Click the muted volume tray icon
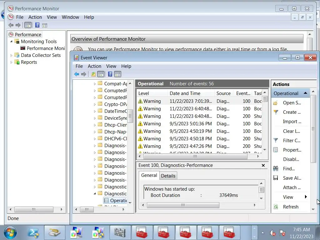Screen dimensions: 320x240 tap(272, 233)
